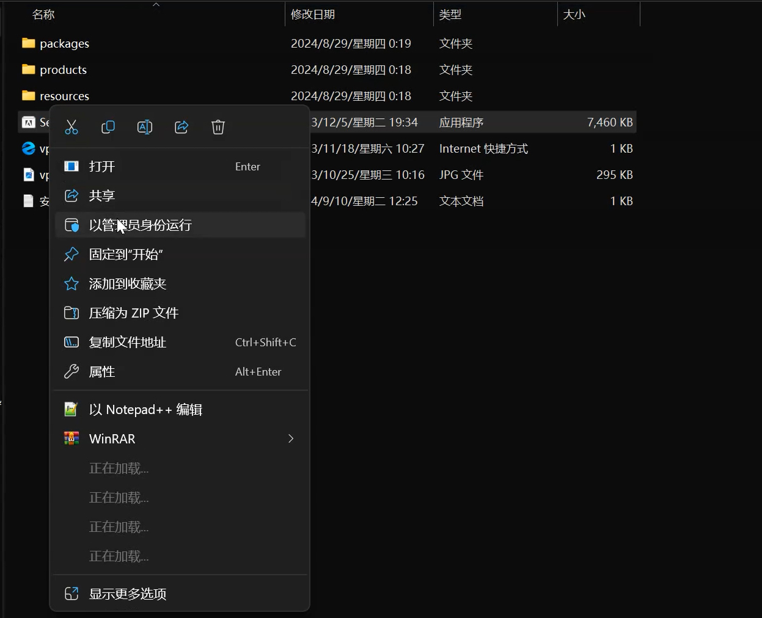This screenshot has height=618, width=762.
Task: Select the packages folder
Action: click(64, 44)
